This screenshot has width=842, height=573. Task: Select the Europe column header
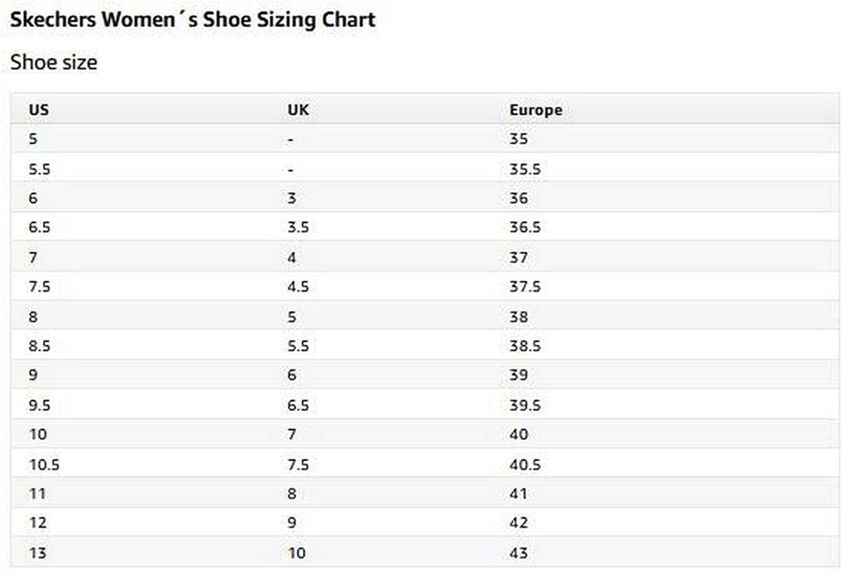point(536,110)
